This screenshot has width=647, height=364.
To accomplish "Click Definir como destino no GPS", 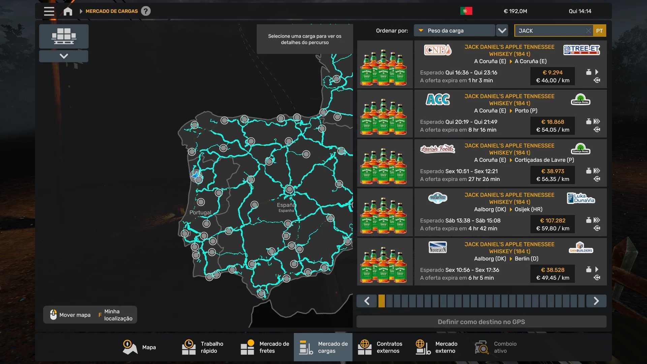I will (x=481, y=322).
